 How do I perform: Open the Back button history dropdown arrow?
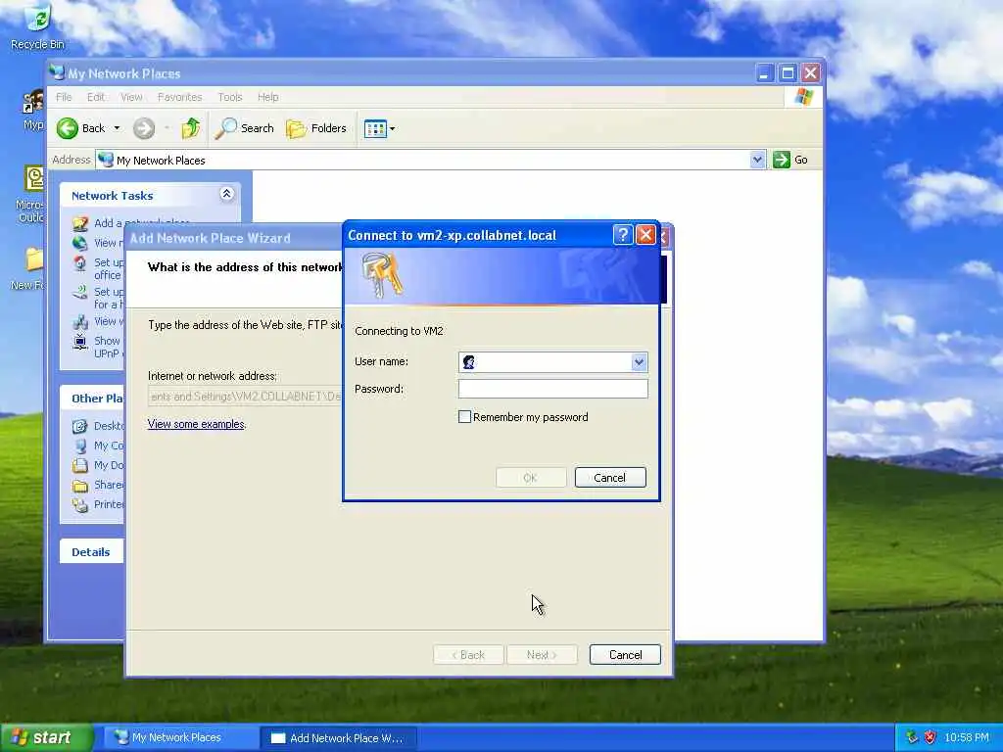117,128
